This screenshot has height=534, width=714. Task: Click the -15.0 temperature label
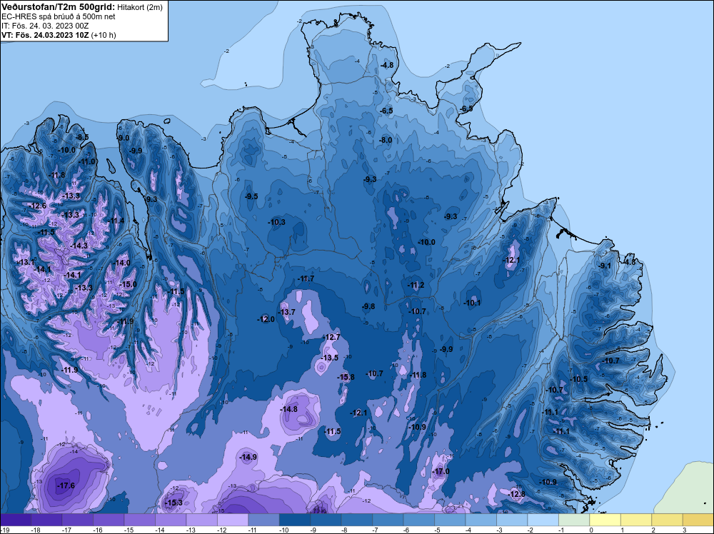[128, 284]
